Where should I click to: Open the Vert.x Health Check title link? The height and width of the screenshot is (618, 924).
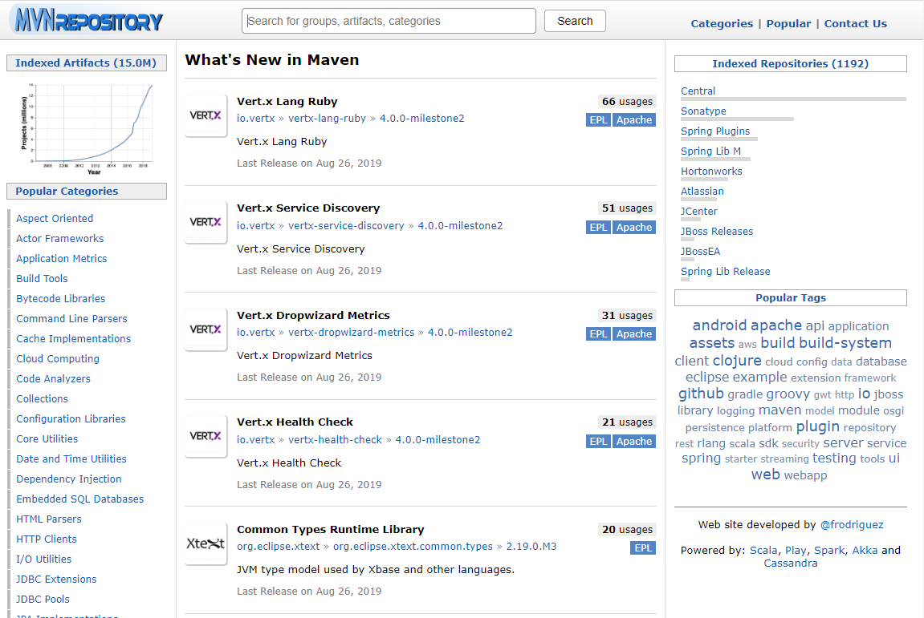[x=295, y=422]
